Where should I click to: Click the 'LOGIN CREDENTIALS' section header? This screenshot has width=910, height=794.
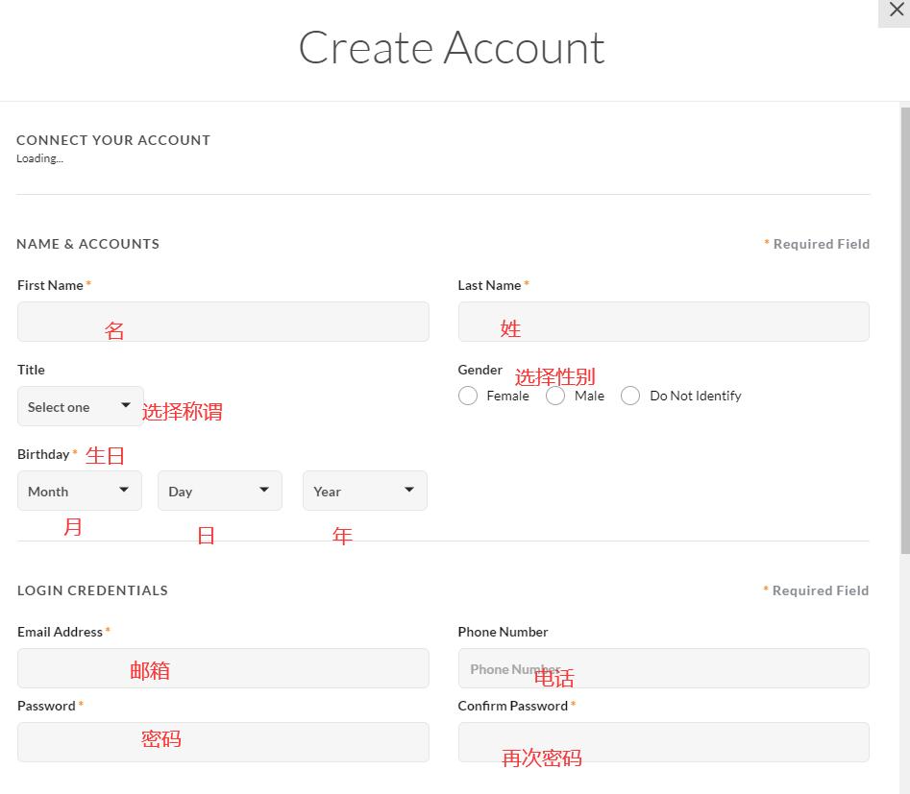coord(92,590)
